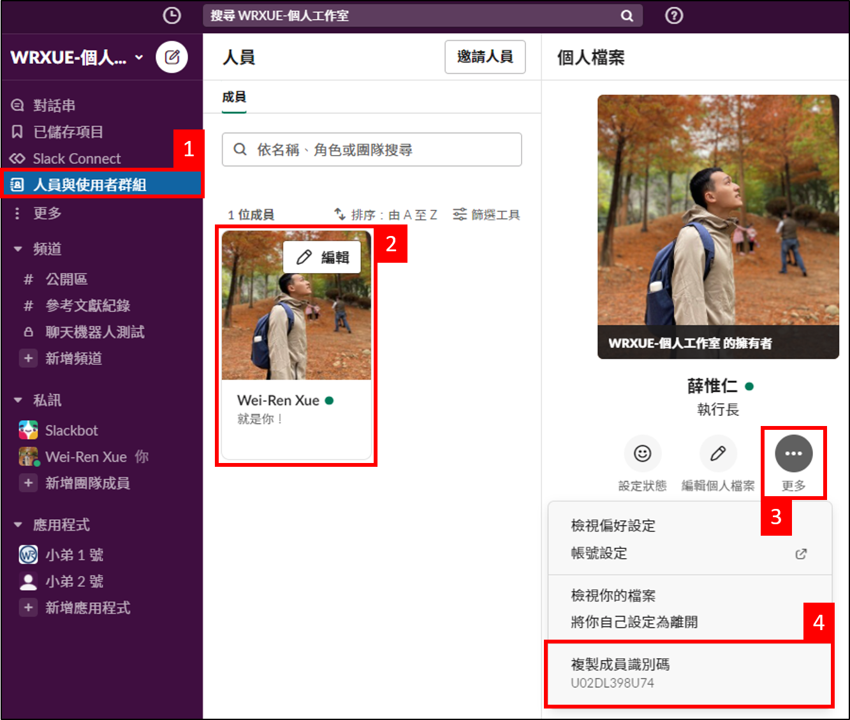Open the 公開區 channel
850x720 pixels.
tap(101, 279)
